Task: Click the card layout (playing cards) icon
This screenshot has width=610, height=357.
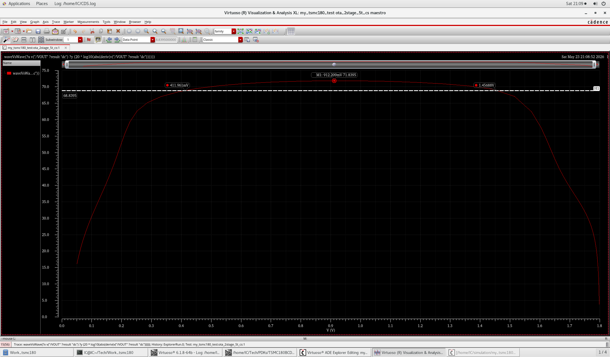Action: 15,40
